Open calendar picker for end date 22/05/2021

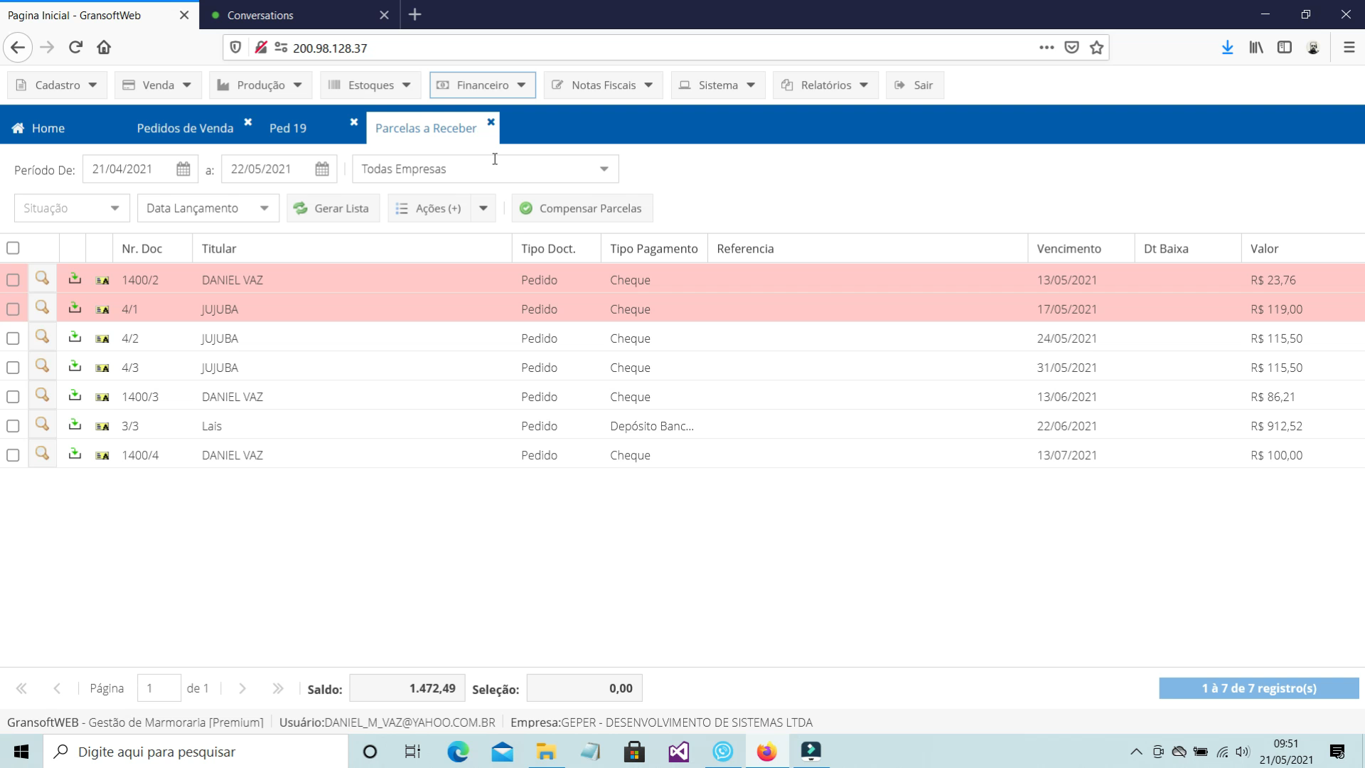[322, 169]
